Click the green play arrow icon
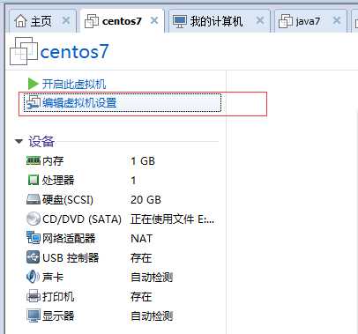This screenshot has width=358, height=334. pos(33,84)
